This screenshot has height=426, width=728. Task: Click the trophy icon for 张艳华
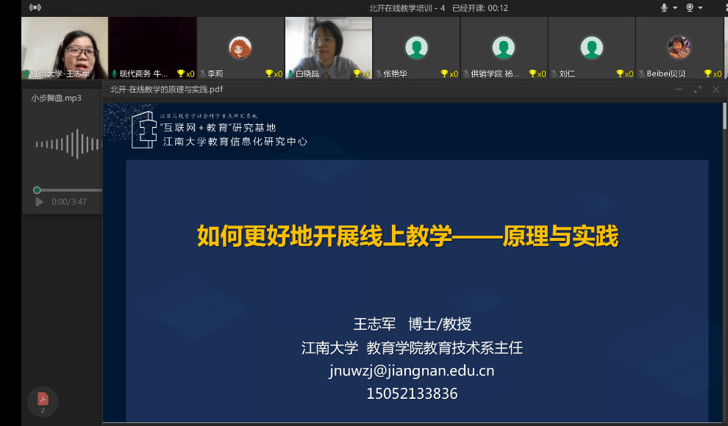point(445,73)
